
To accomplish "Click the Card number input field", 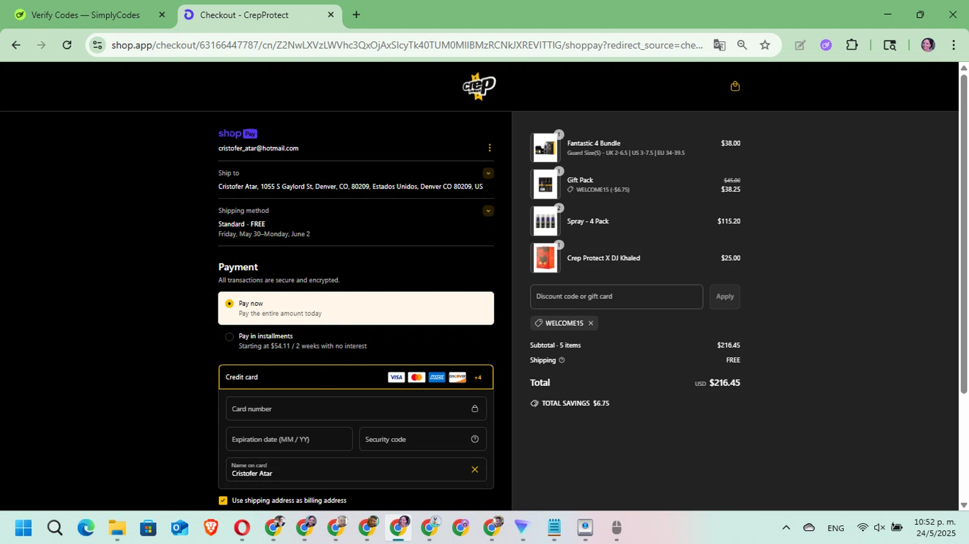I will [x=356, y=408].
